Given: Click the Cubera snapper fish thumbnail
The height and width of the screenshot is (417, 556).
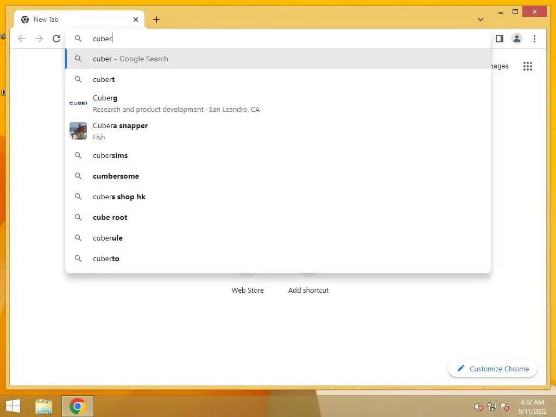Looking at the screenshot, I should (78, 131).
